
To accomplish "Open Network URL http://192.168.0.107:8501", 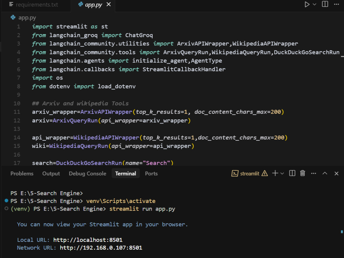I will coord(101,248).
